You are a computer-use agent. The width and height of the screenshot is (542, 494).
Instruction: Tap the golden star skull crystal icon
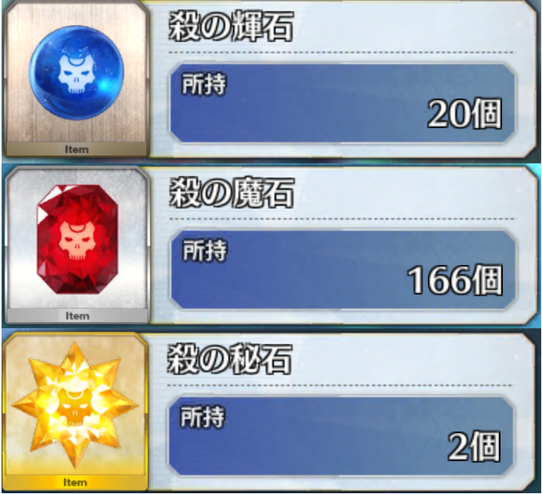(75, 405)
